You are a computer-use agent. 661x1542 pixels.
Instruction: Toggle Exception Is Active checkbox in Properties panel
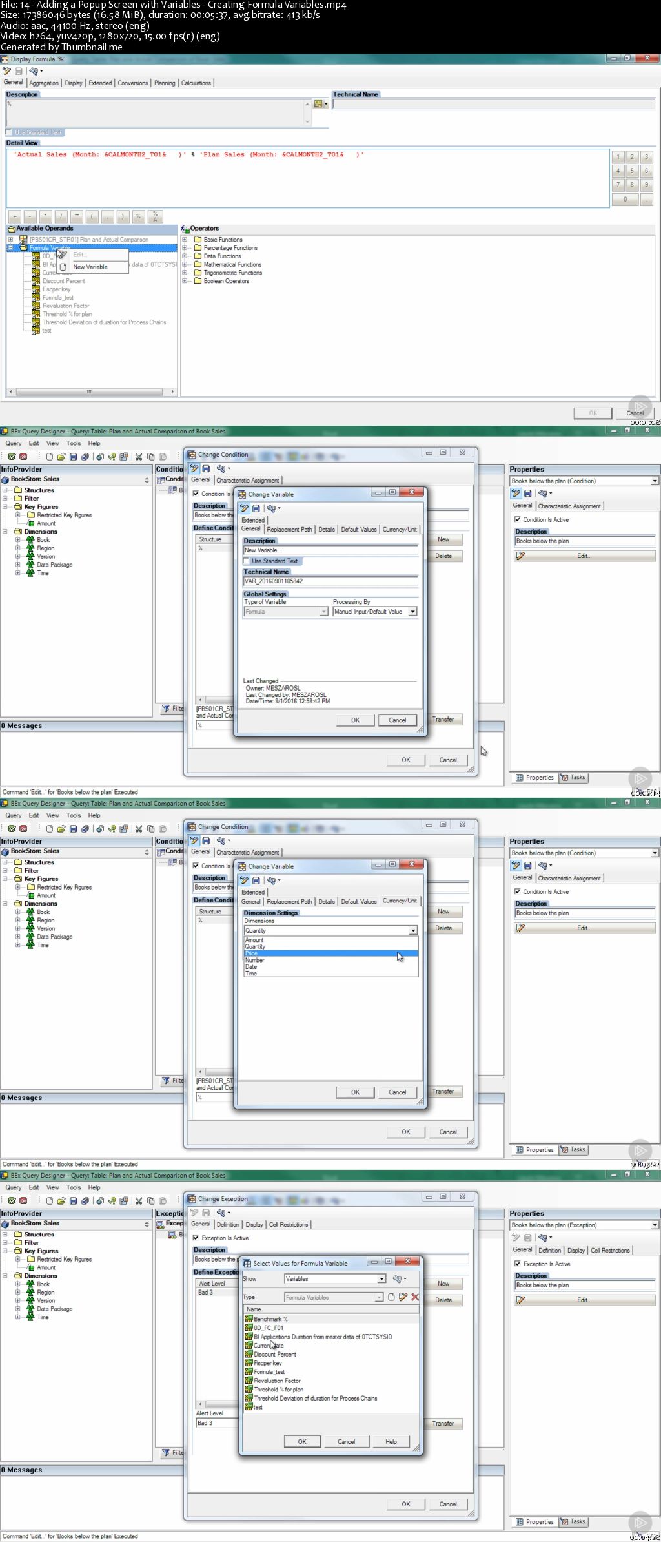(518, 1264)
